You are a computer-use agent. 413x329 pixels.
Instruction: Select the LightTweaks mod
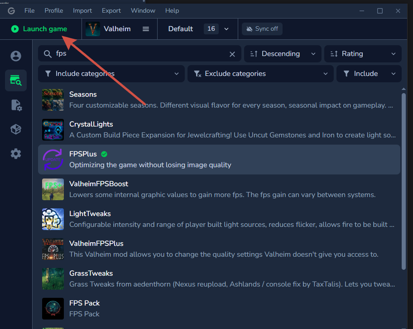(x=219, y=219)
